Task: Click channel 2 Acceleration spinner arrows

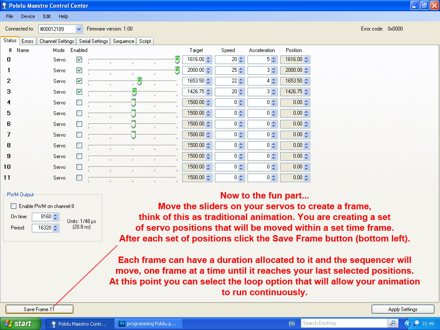Action: click(273, 81)
